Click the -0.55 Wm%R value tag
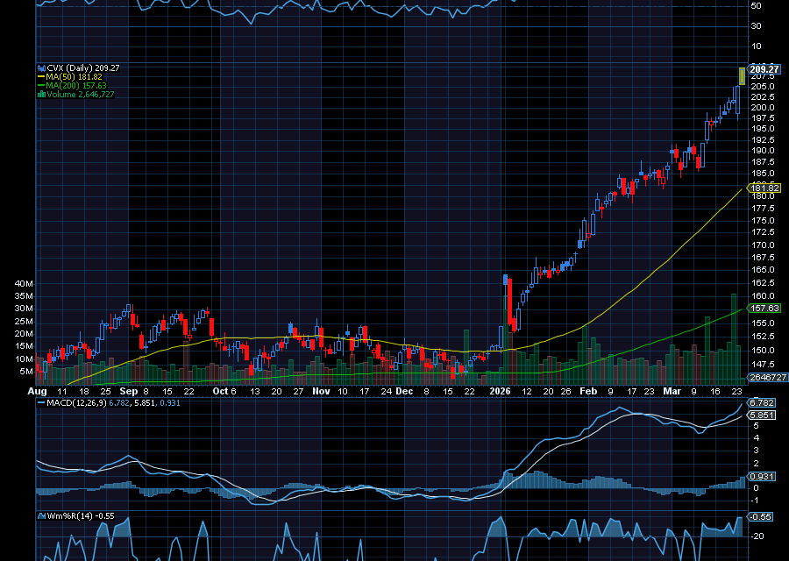The height and width of the screenshot is (561, 789). point(759,518)
